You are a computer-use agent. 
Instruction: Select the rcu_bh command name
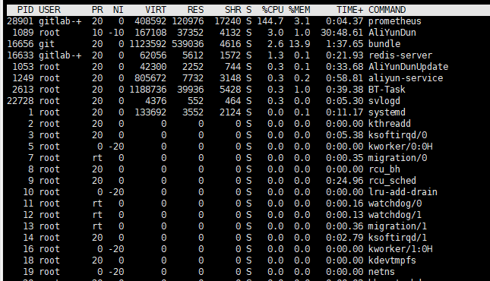tap(384, 169)
